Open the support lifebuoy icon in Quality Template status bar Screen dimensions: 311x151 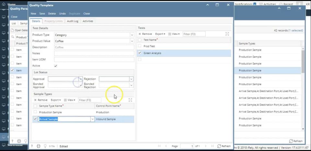coord(39,146)
